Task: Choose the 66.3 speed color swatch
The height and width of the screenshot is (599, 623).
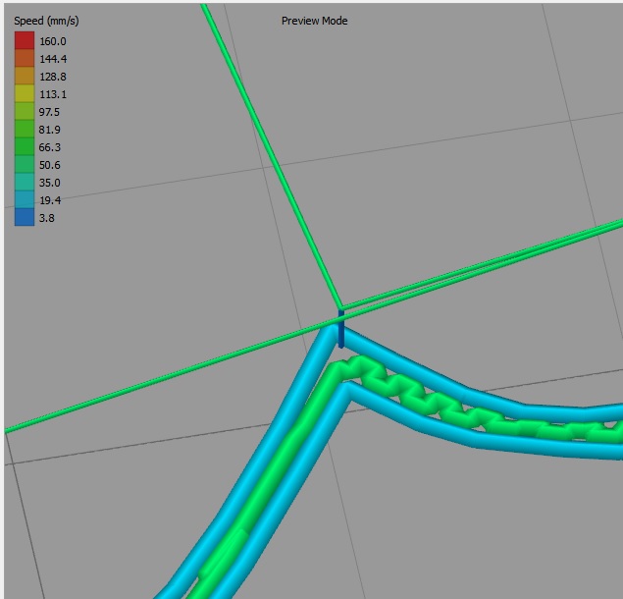Action: tap(24, 147)
